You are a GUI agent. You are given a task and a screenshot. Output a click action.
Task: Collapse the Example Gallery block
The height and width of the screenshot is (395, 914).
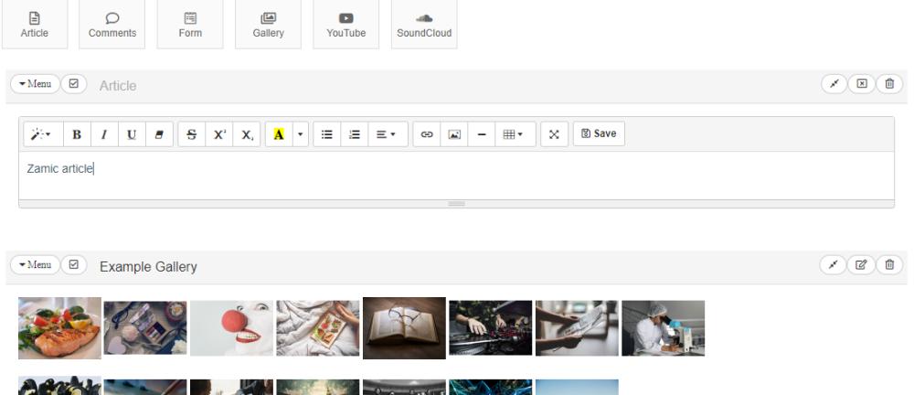[834, 265]
